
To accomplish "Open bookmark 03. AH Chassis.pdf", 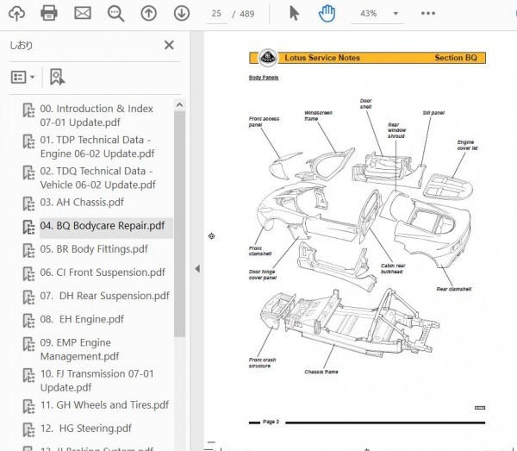I will [x=82, y=202].
